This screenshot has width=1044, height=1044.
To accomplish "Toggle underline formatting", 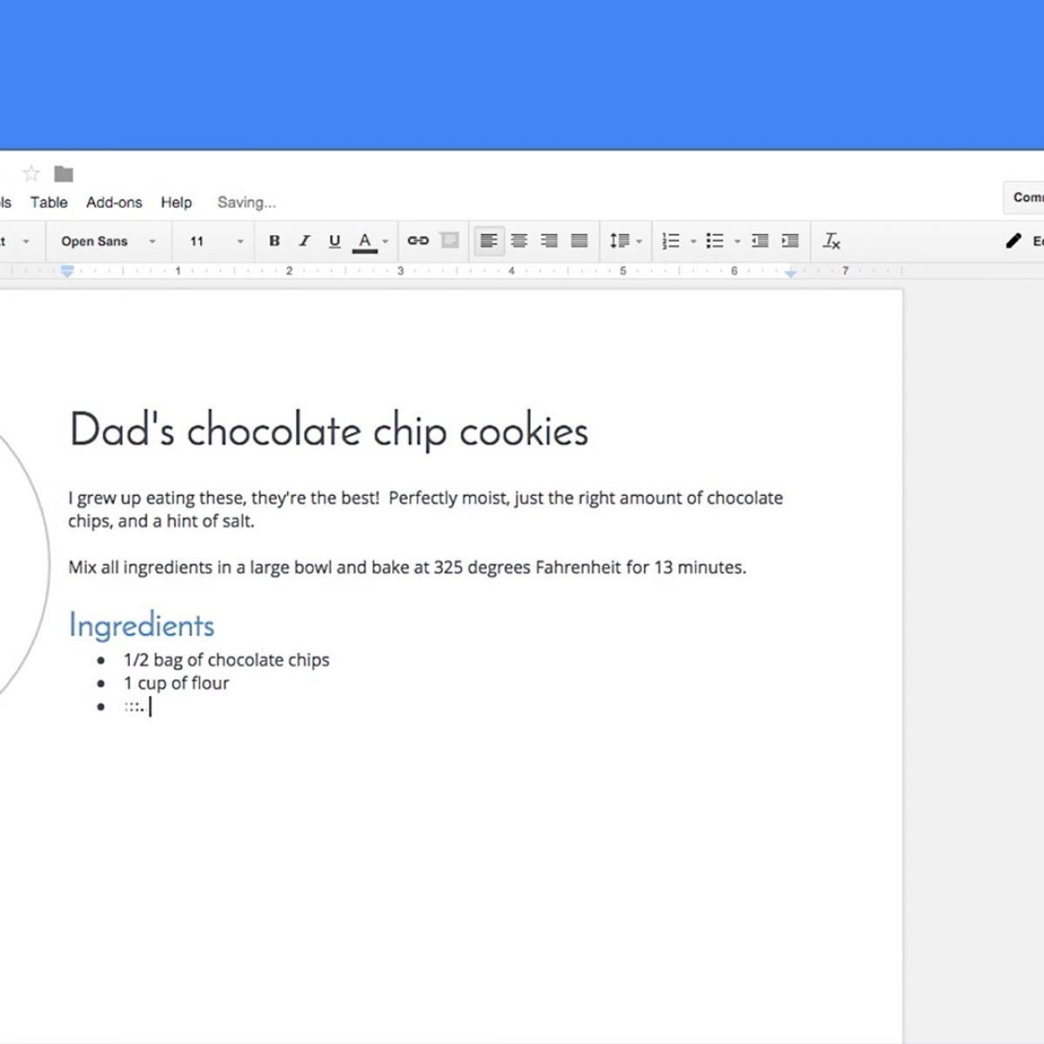I will pyautogui.click(x=334, y=241).
